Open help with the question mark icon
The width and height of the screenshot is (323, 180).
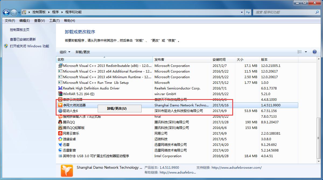pyautogui.click(x=314, y=52)
